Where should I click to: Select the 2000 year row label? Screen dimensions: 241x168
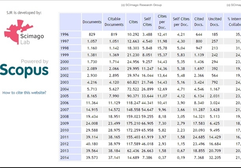[70, 62]
